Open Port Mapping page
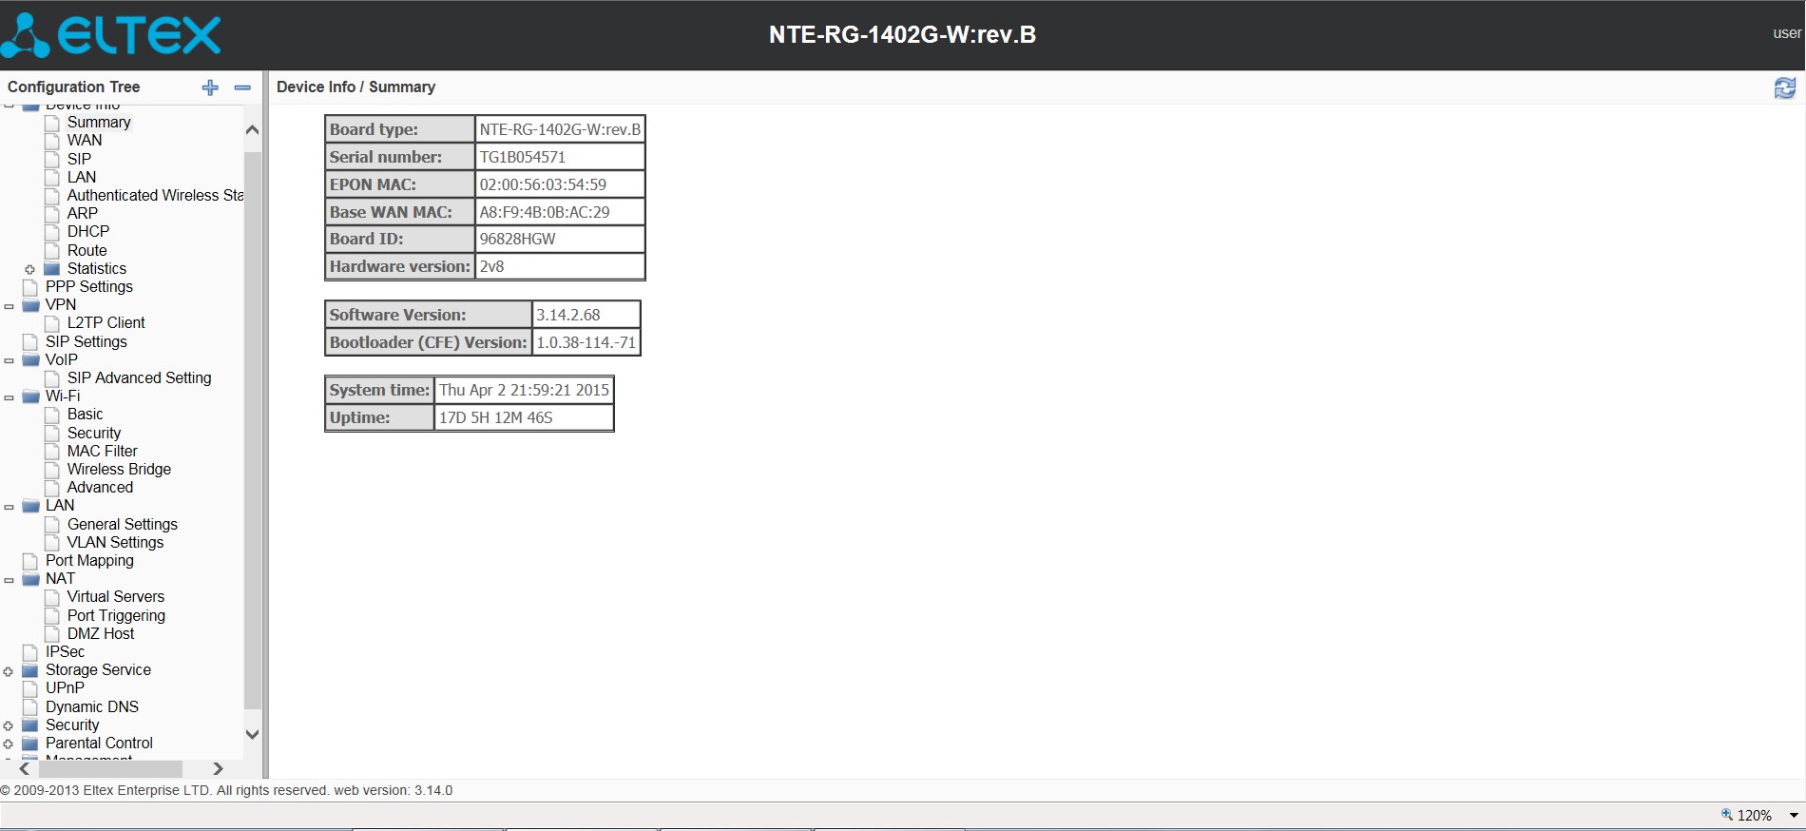The width and height of the screenshot is (1806, 831). click(89, 560)
